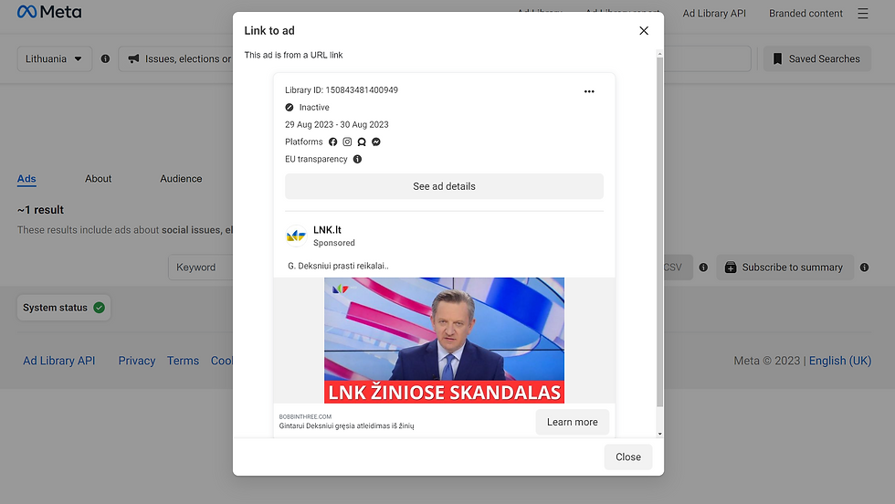Click info icon next to CSV button
The image size is (895, 504).
click(x=703, y=268)
